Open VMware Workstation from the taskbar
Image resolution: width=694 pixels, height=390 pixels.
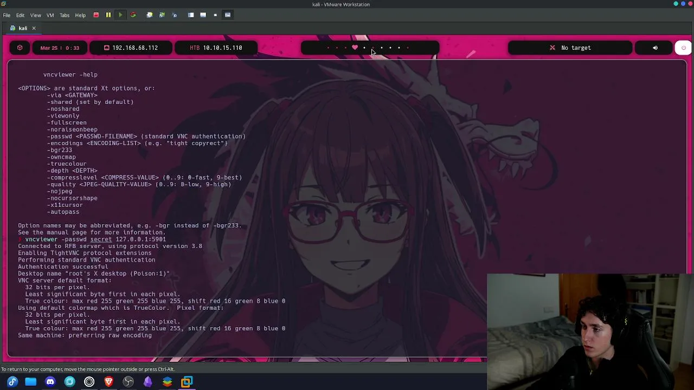tap(187, 382)
